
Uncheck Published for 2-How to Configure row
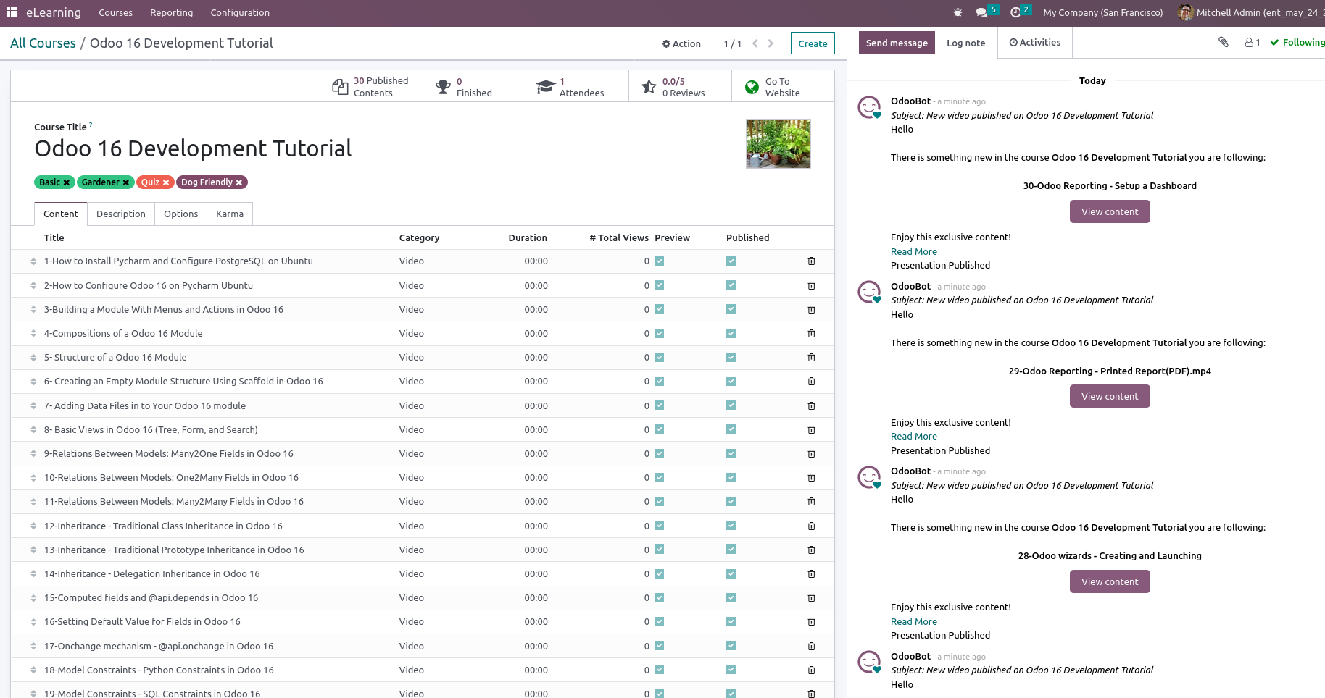point(731,285)
